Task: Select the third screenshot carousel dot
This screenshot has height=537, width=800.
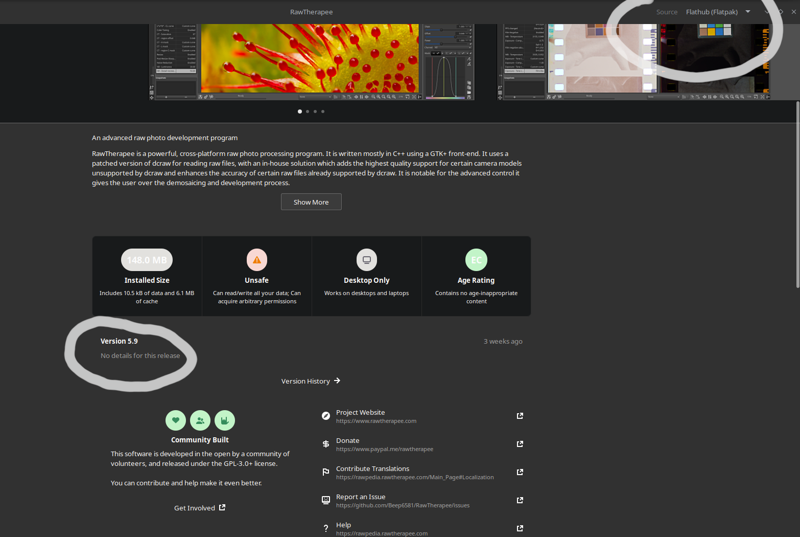Action: coord(315,111)
